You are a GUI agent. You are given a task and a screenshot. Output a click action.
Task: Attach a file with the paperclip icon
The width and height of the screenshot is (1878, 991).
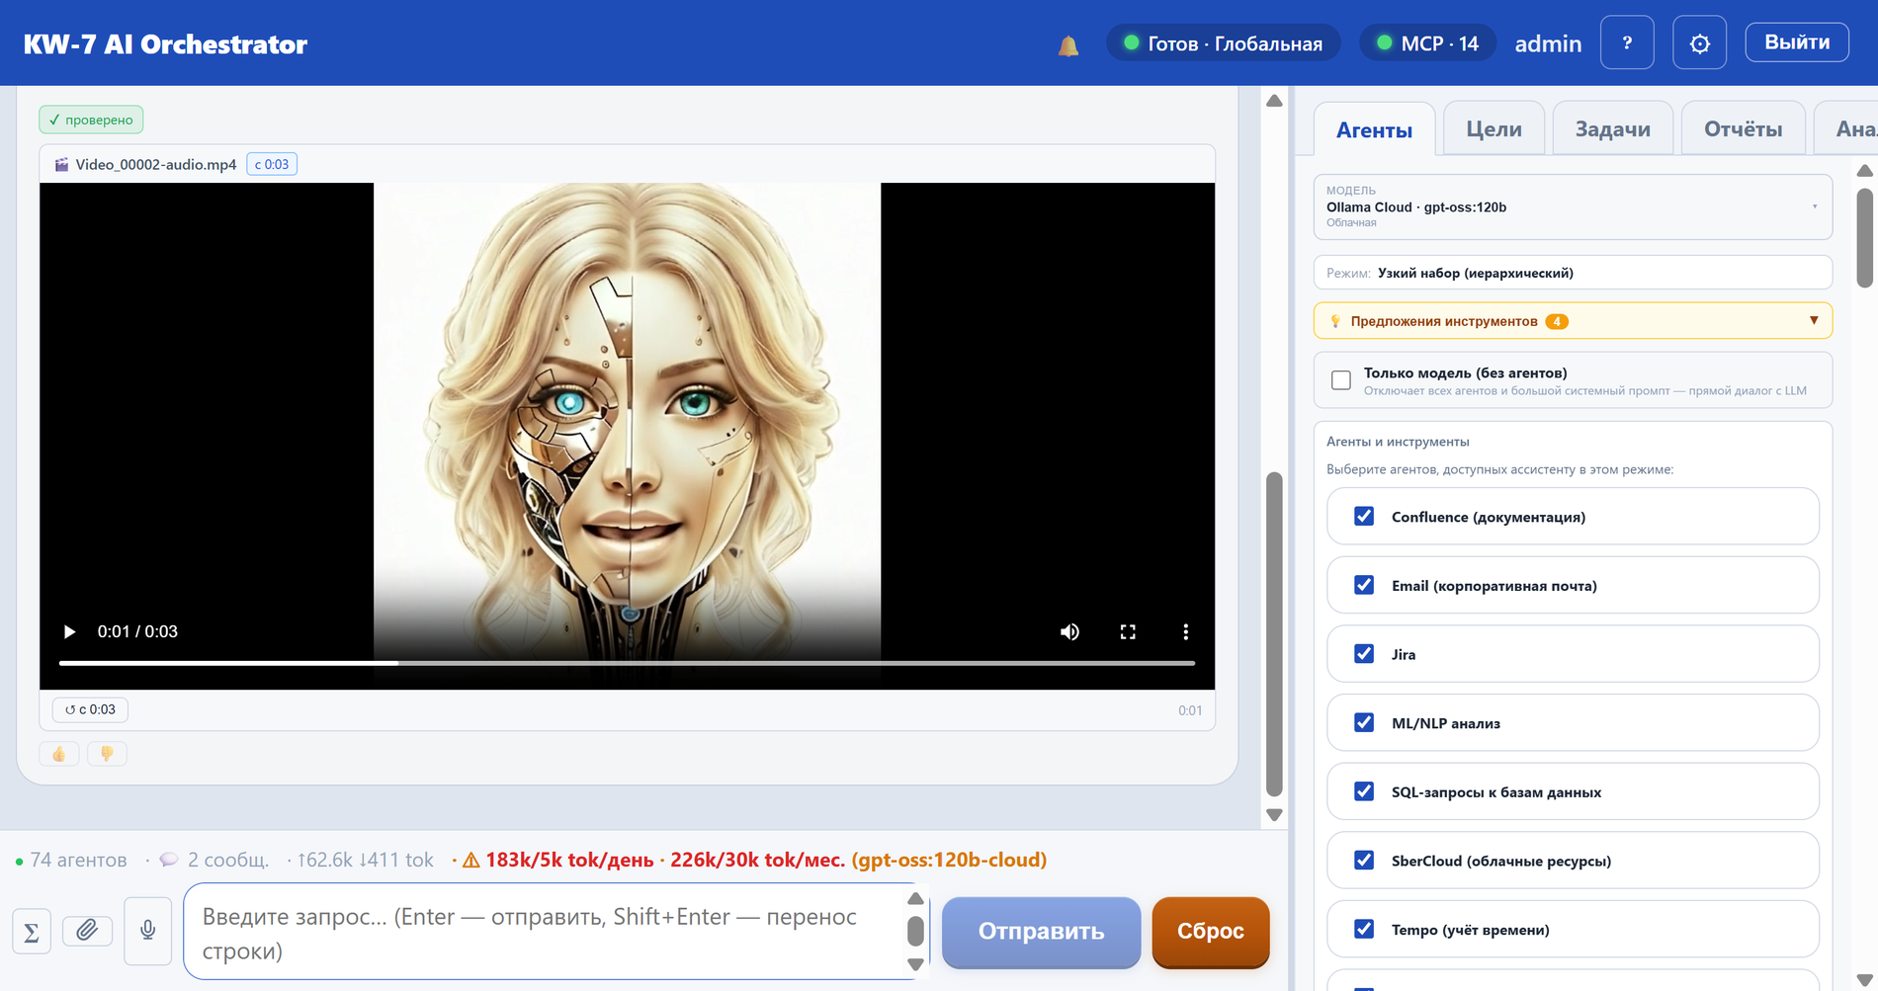(x=87, y=930)
